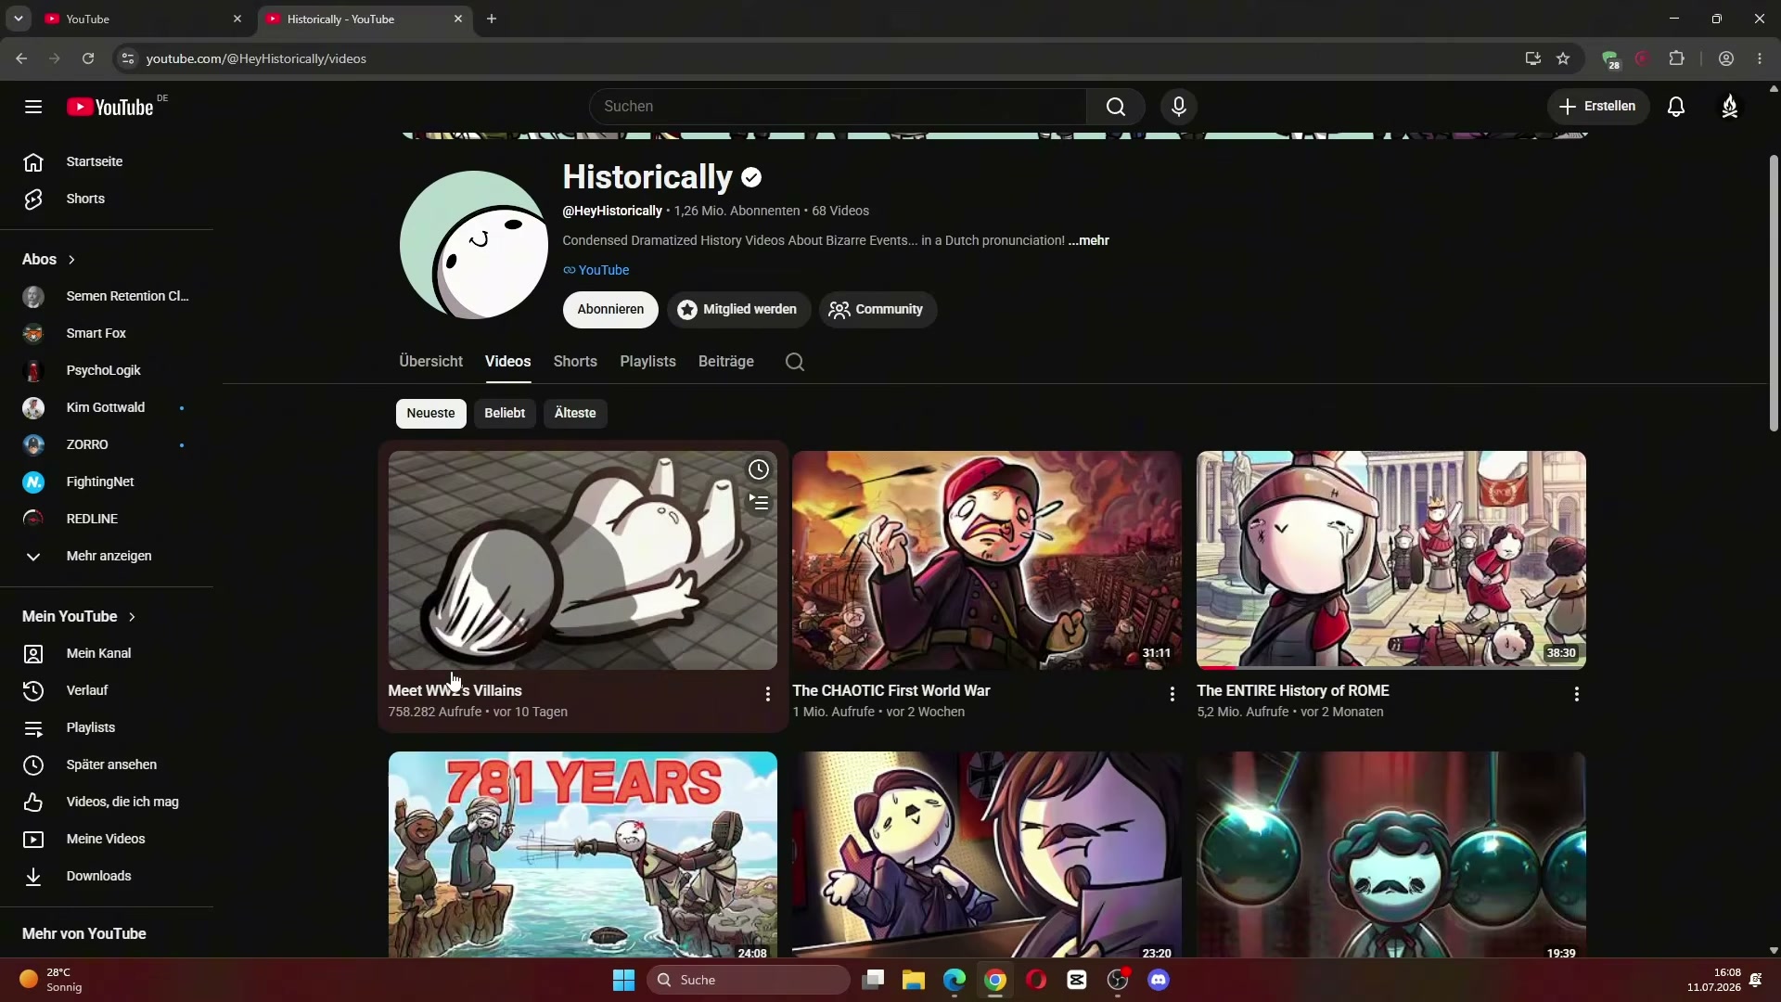The image size is (1781, 1002).
Task: Click the page vertical scrollbar
Action: coord(1774,292)
